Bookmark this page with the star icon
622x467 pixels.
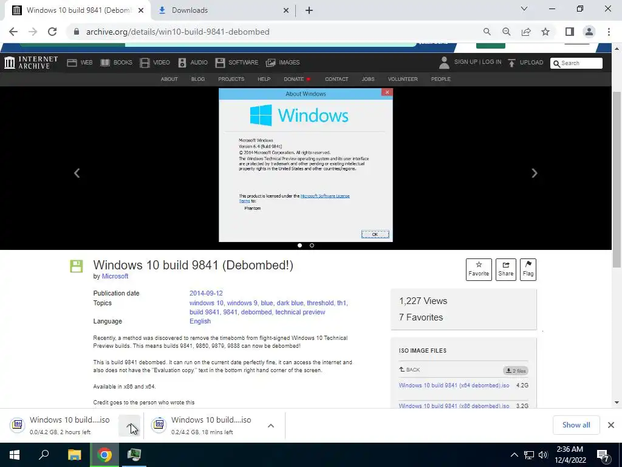(545, 32)
